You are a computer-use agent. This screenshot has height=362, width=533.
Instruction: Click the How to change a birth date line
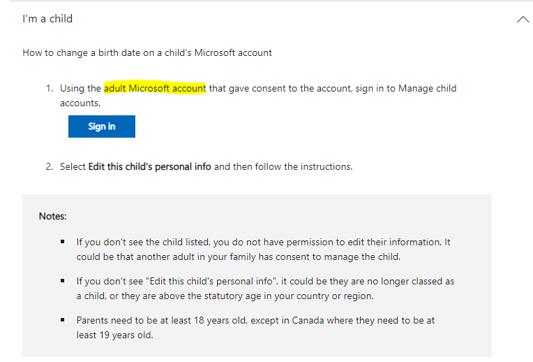coord(147,53)
